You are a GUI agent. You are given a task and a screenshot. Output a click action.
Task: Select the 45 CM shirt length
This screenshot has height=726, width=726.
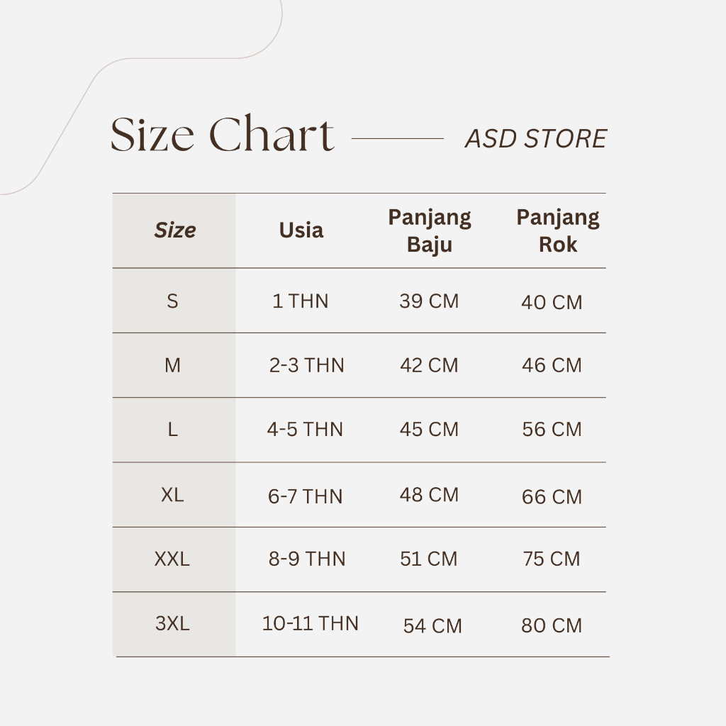point(429,430)
